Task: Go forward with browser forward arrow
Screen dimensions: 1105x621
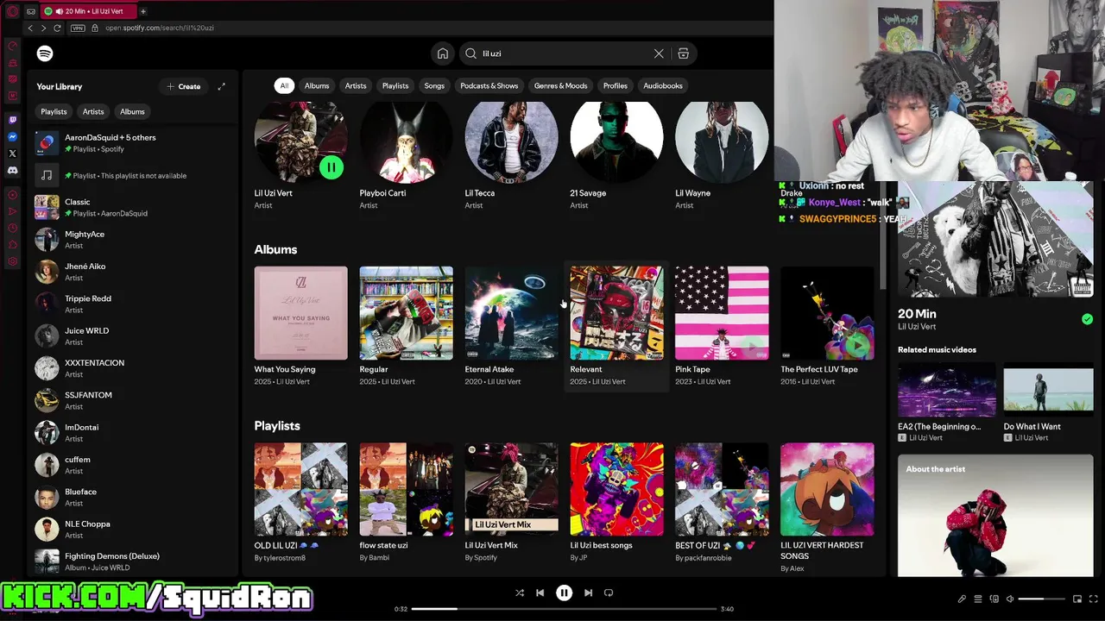Action: pyautogui.click(x=44, y=28)
